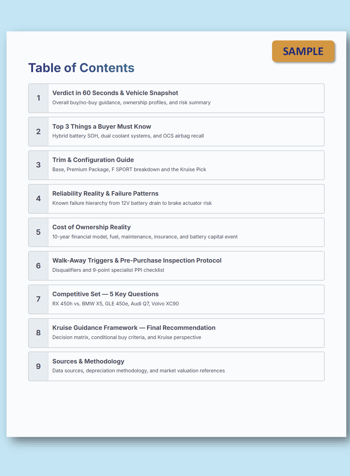This screenshot has height=476, width=350.
Task: Click the number 5 box
Action: [39, 232]
